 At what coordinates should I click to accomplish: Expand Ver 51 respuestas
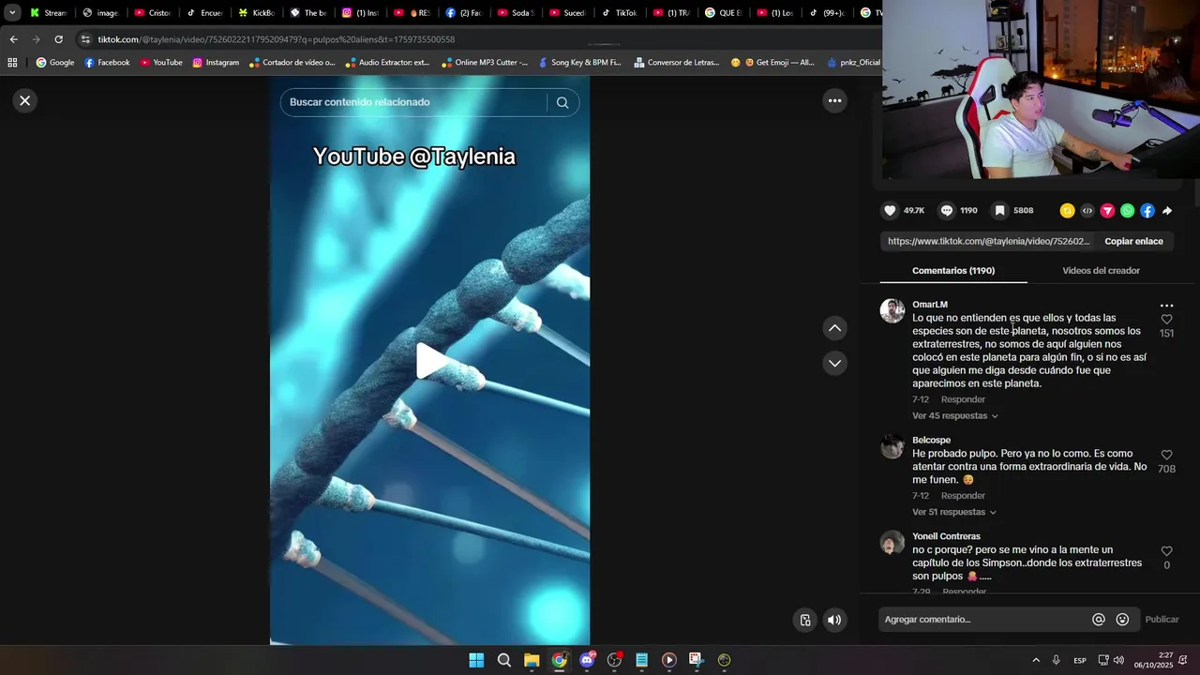954,512
